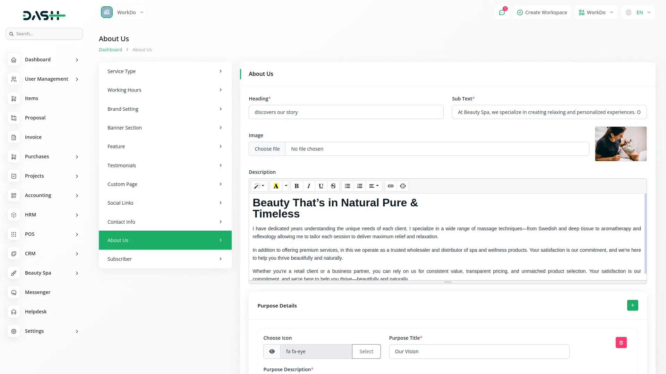This screenshot has width=666, height=374.
Task: Click the insert link icon
Action: (391, 186)
